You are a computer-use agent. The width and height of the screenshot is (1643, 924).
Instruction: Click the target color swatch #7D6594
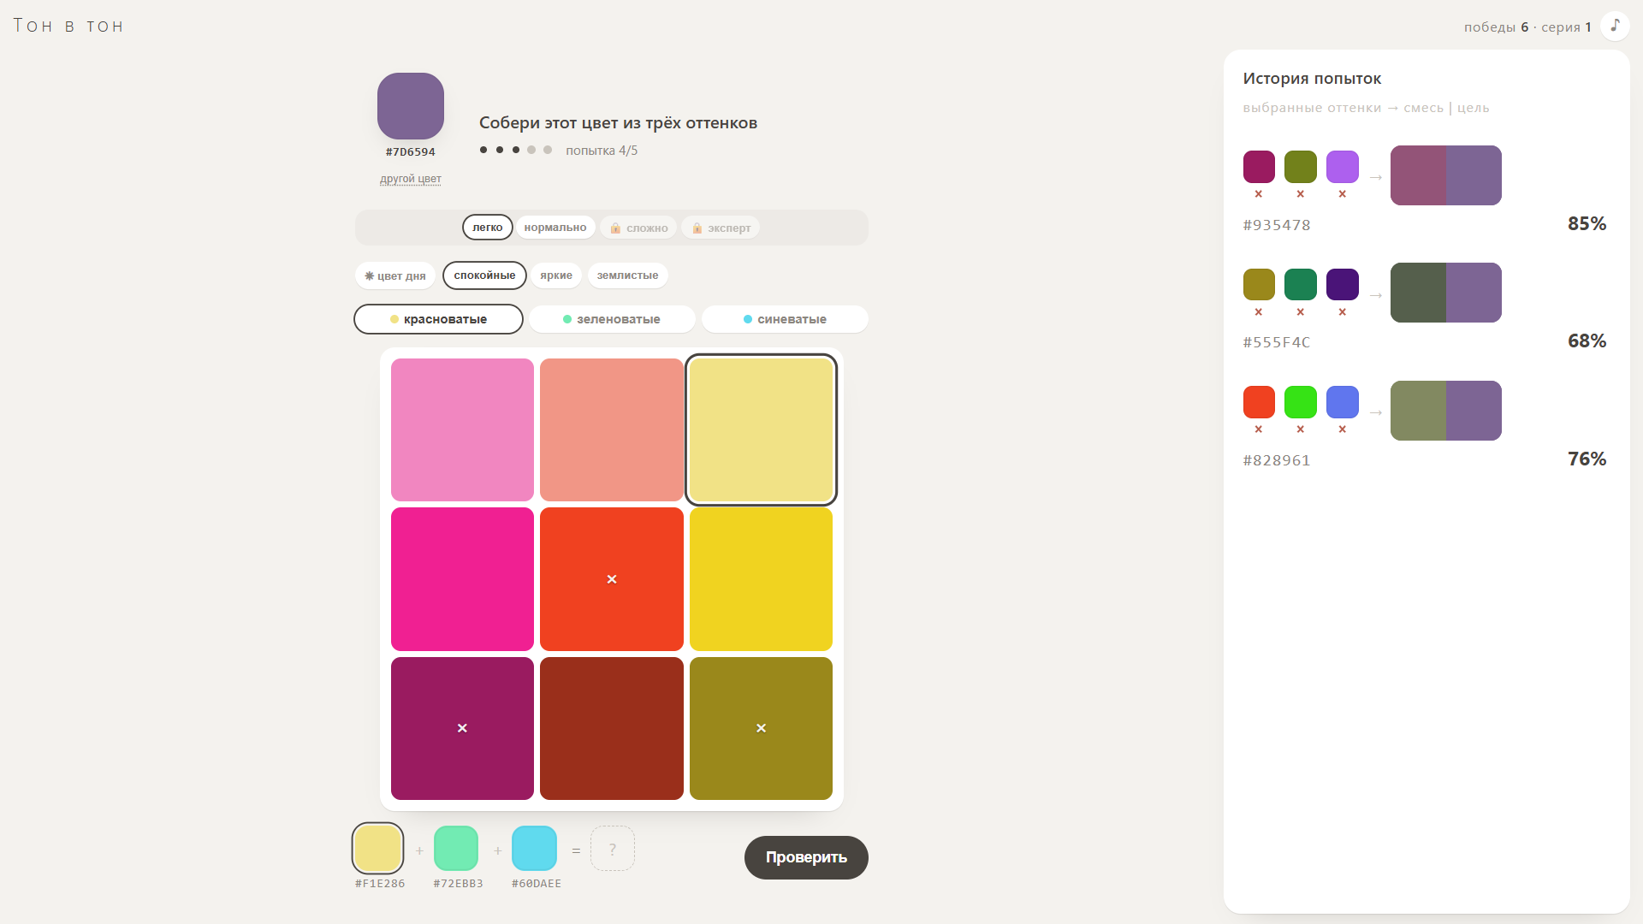[411, 106]
